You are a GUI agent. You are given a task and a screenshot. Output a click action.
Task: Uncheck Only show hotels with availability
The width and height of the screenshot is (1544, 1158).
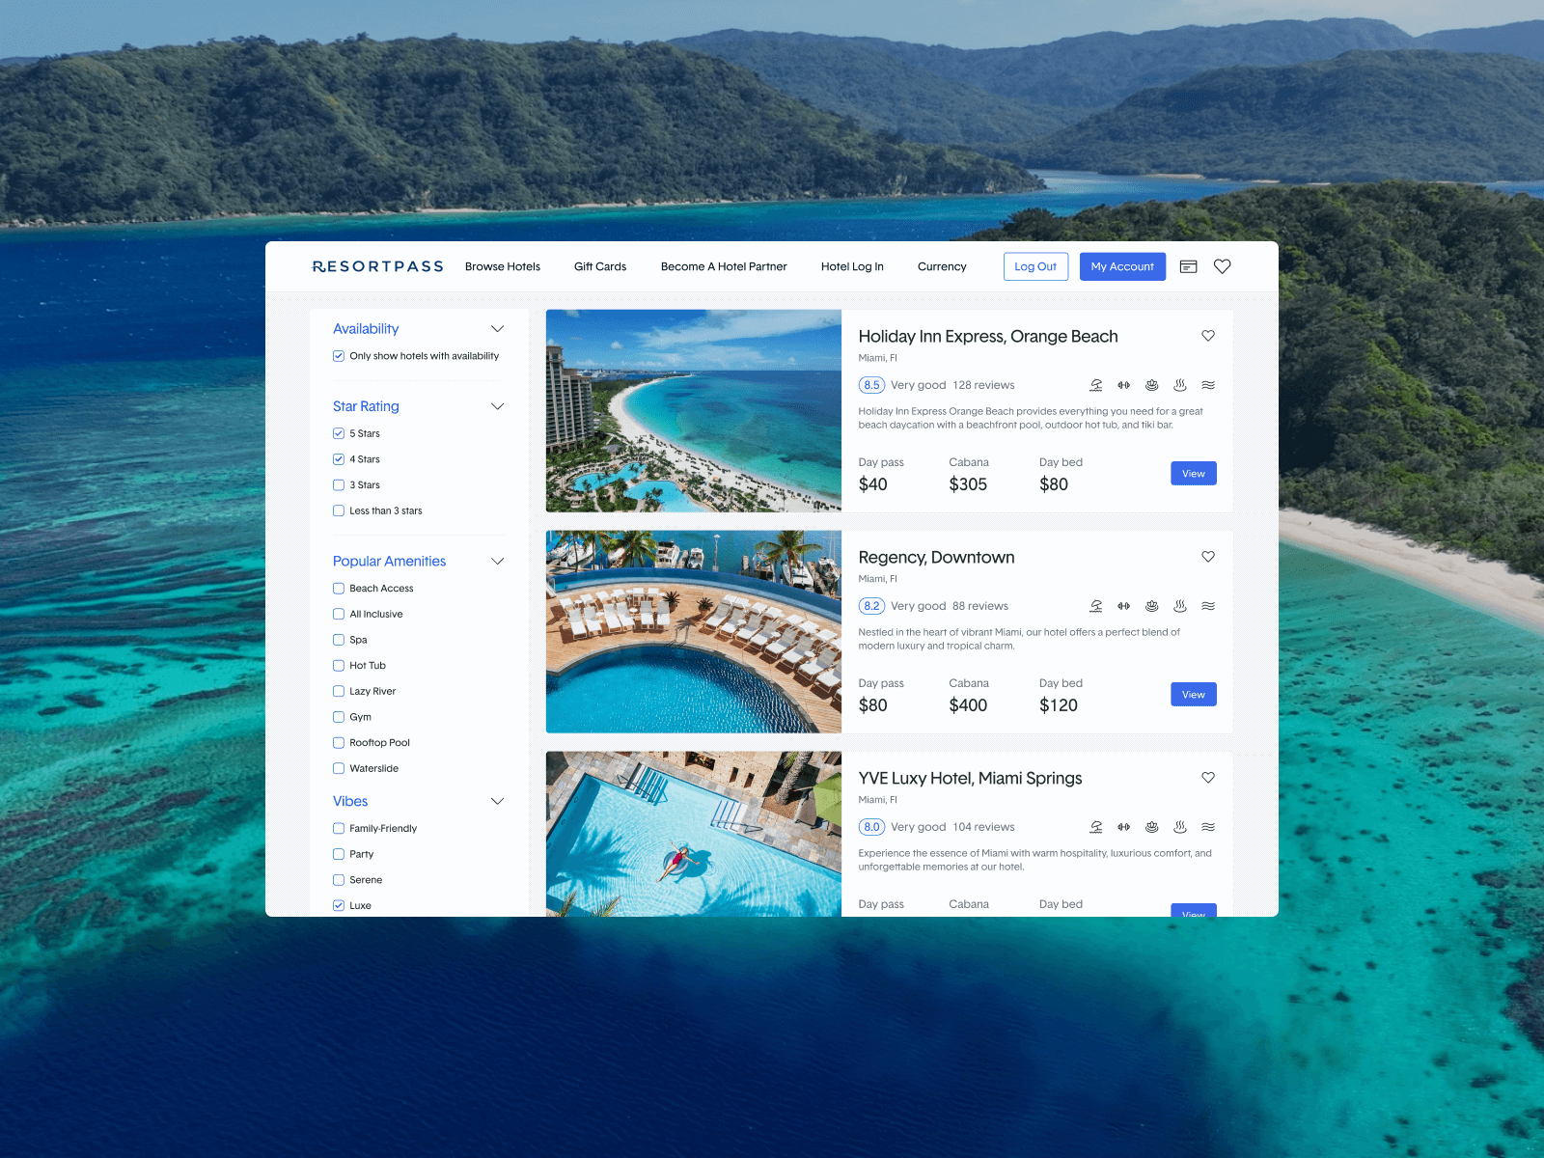coord(339,356)
